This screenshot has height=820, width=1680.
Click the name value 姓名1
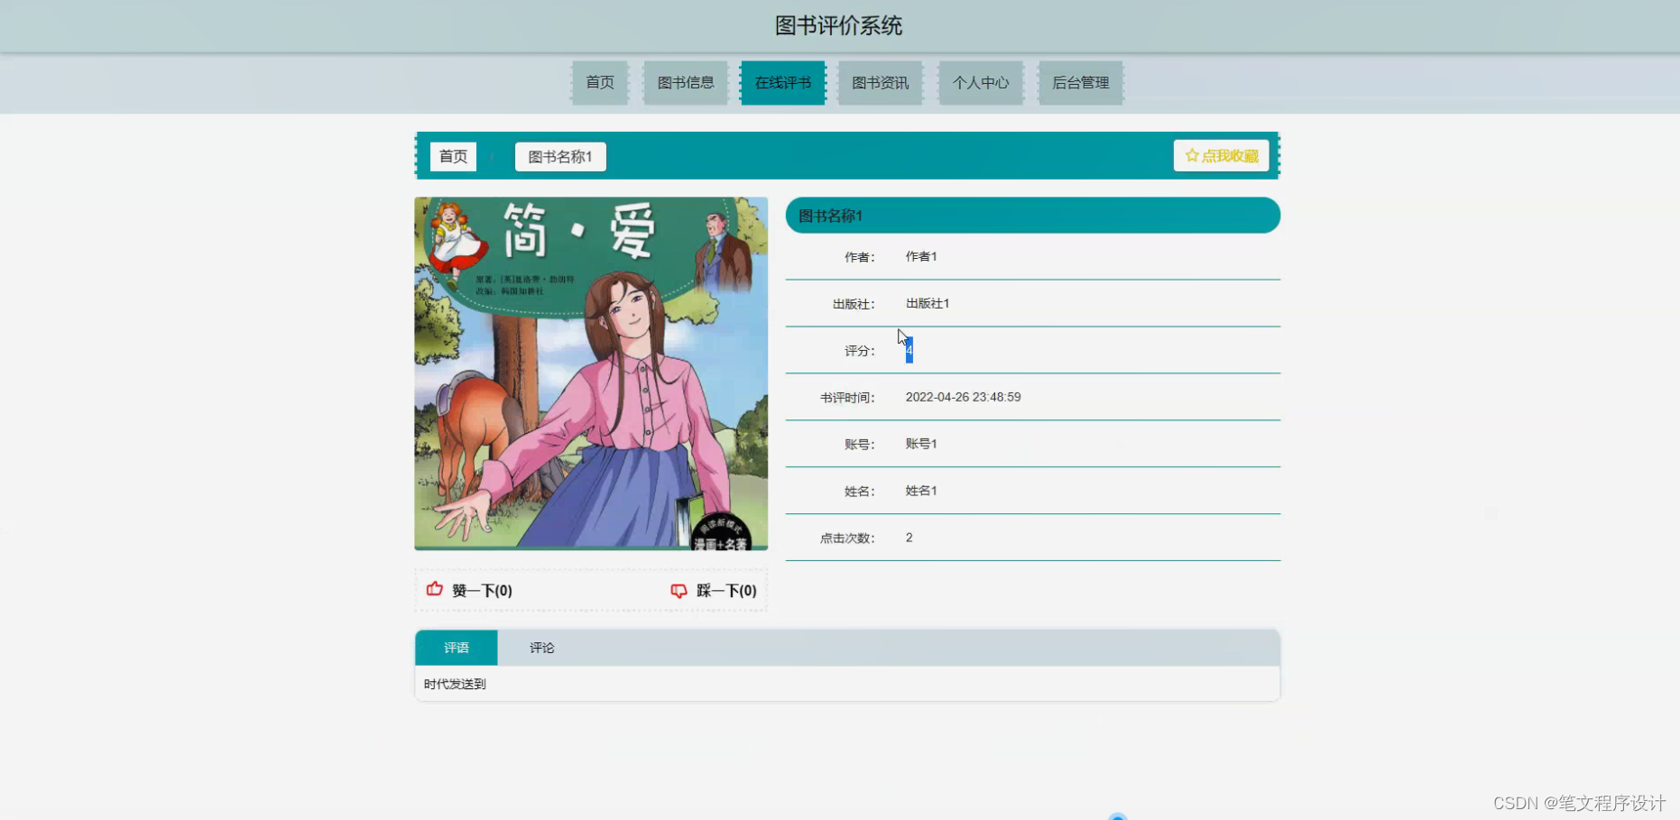(921, 491)
